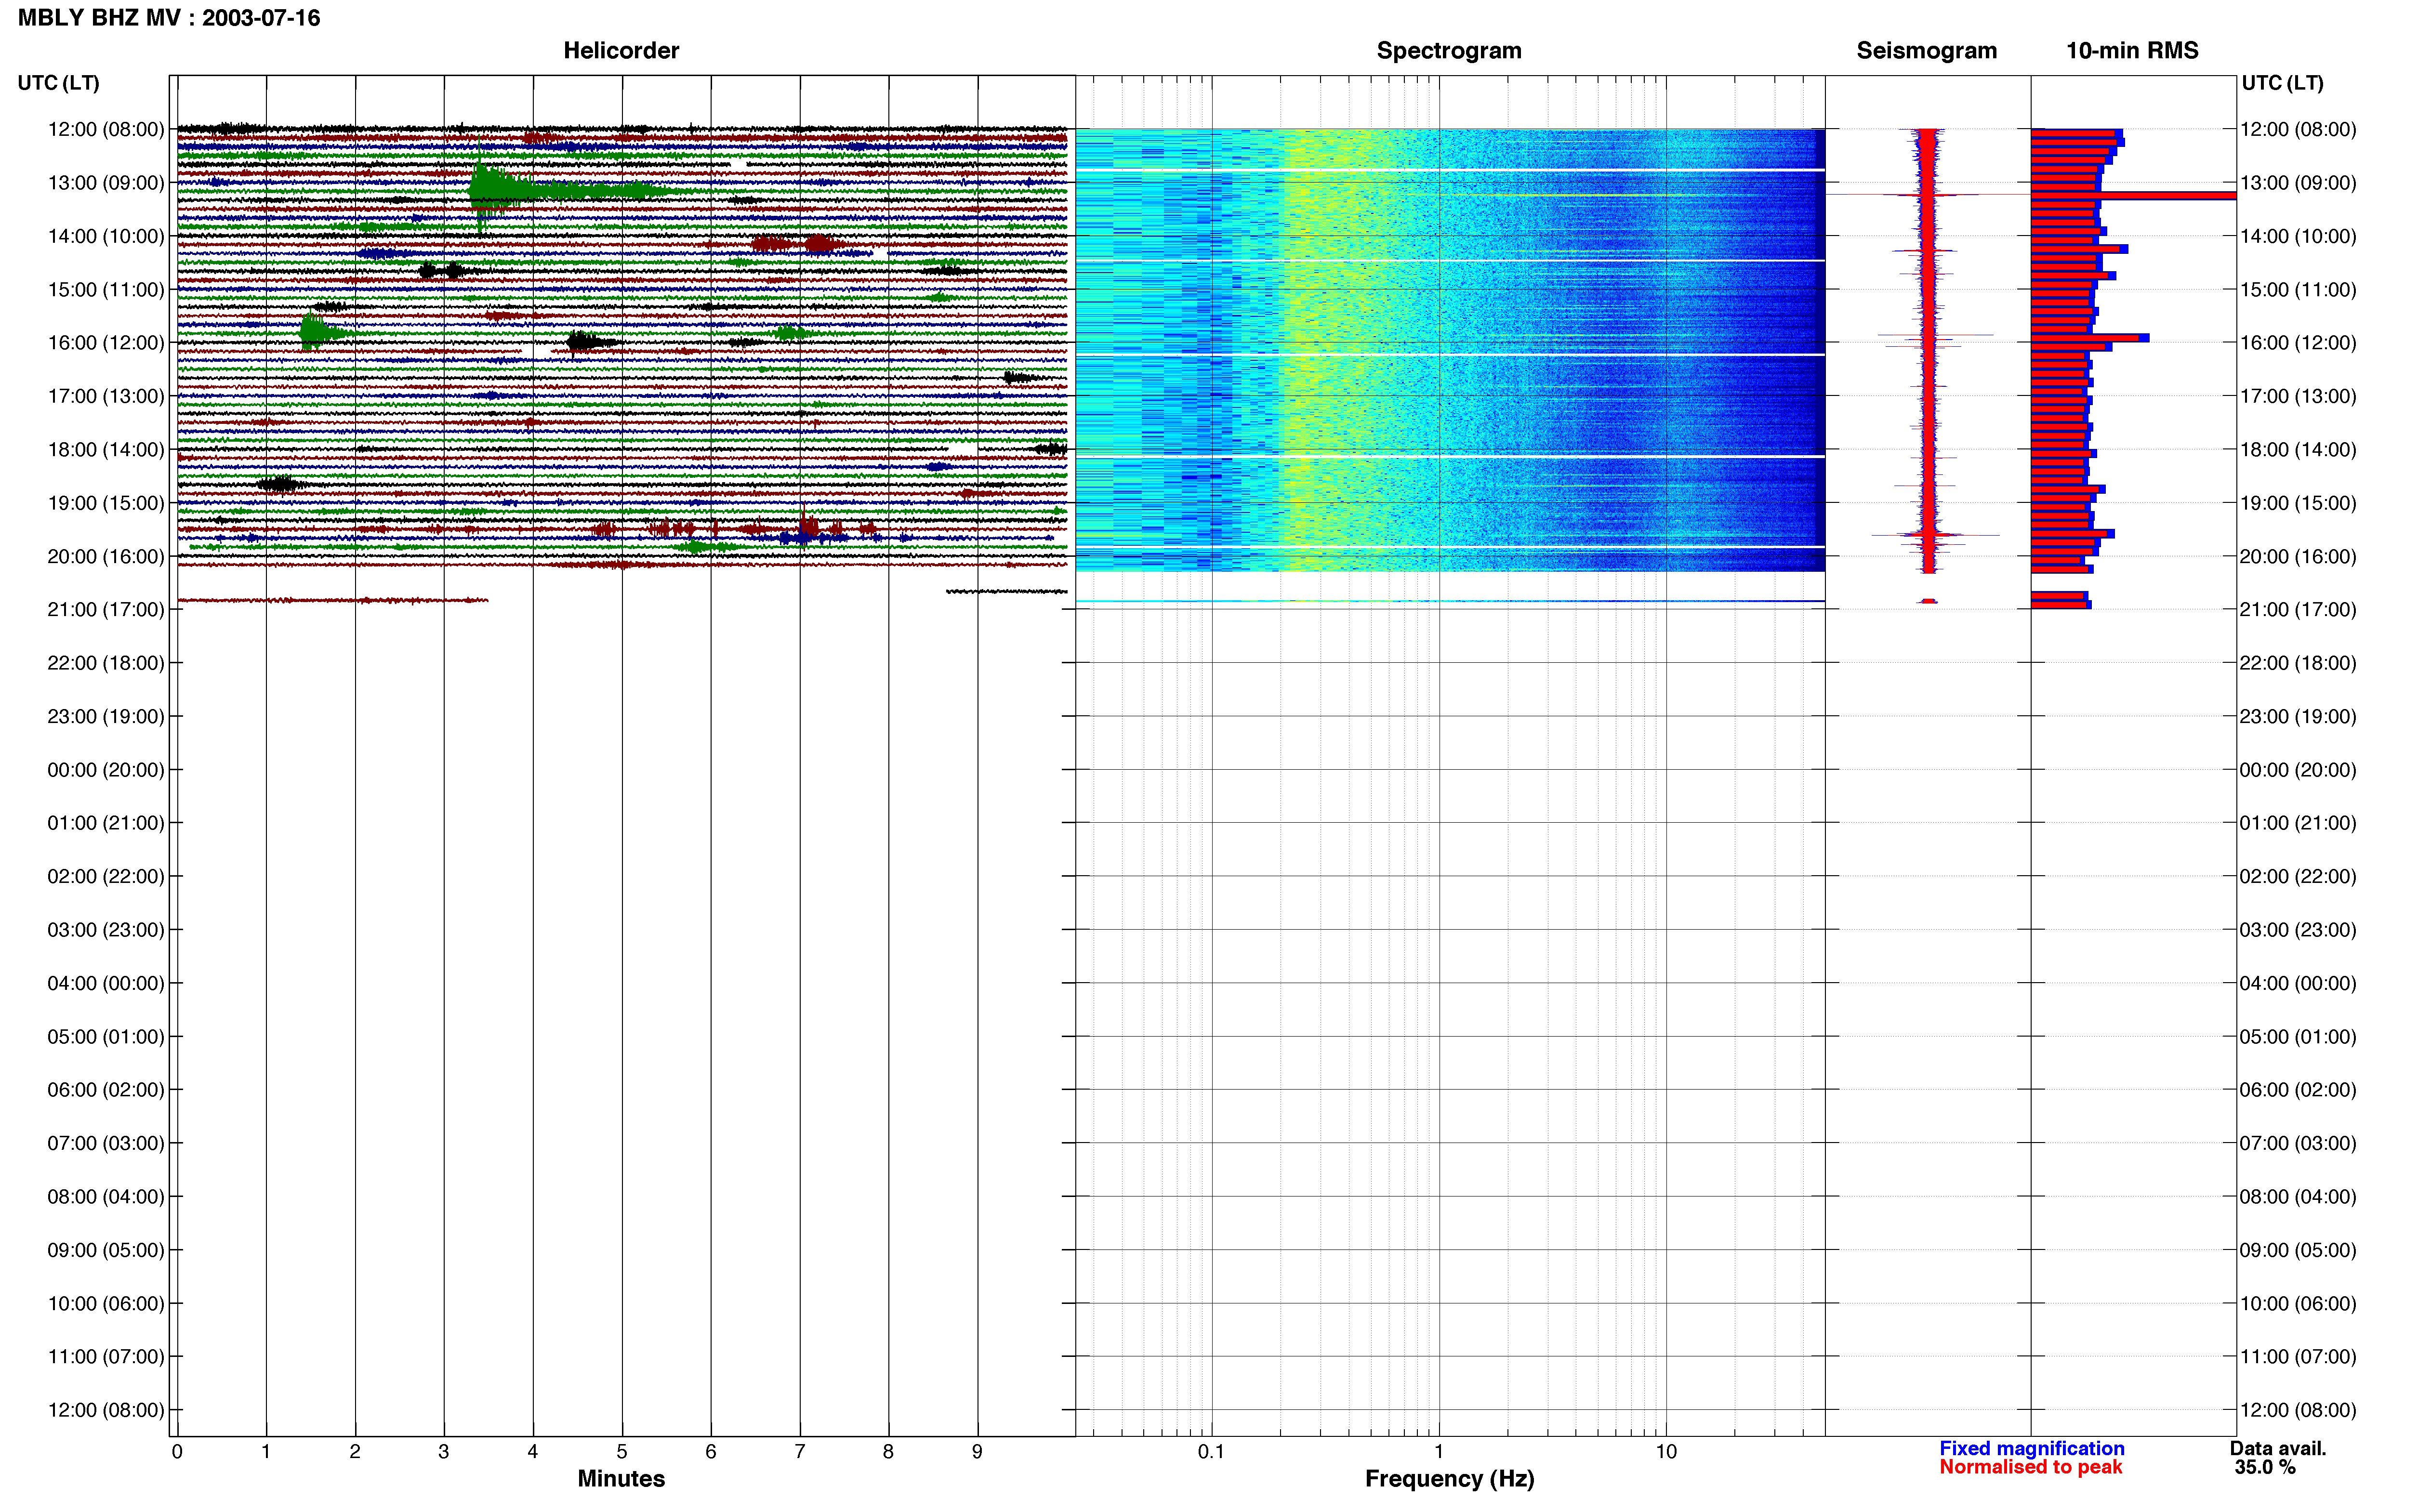Click the 10 frequency tick label

tap(1666, 1452)
